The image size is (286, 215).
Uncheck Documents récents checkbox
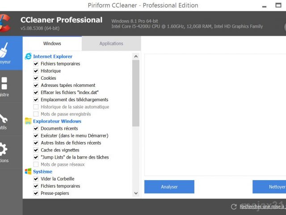coord(36,129)
